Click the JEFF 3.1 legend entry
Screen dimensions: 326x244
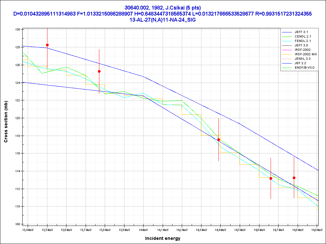301,32
